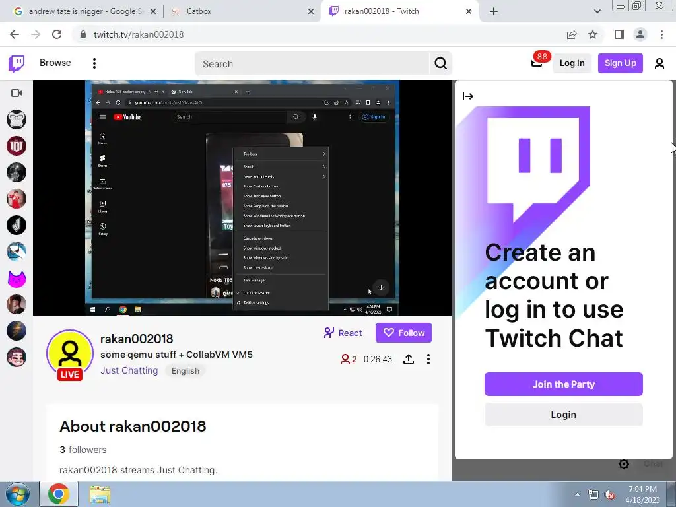Click the live stream video player

[x=242, y=197]
